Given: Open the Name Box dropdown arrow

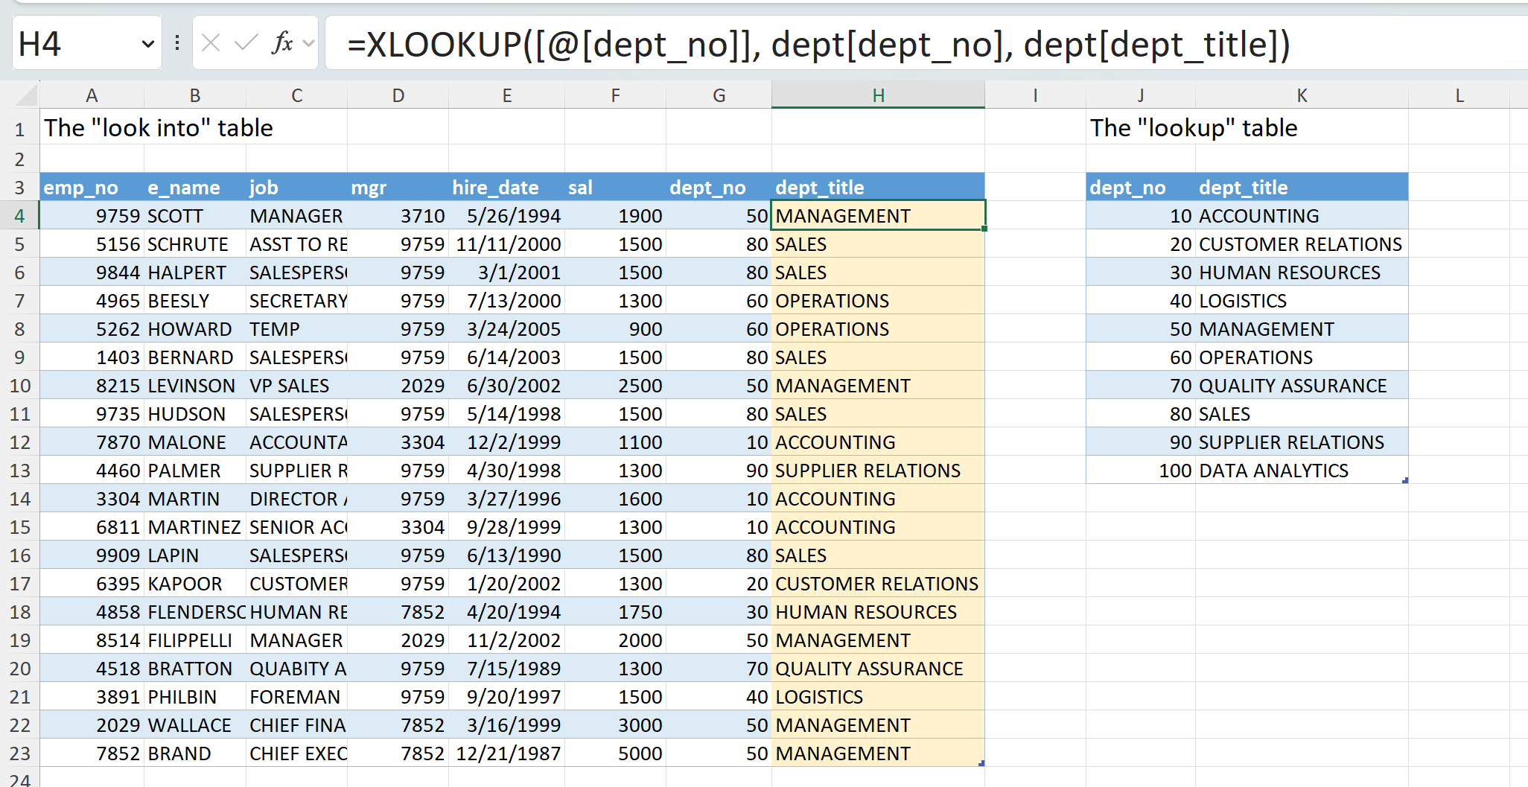Looking at the screenshot, I should tap(147, 44).
